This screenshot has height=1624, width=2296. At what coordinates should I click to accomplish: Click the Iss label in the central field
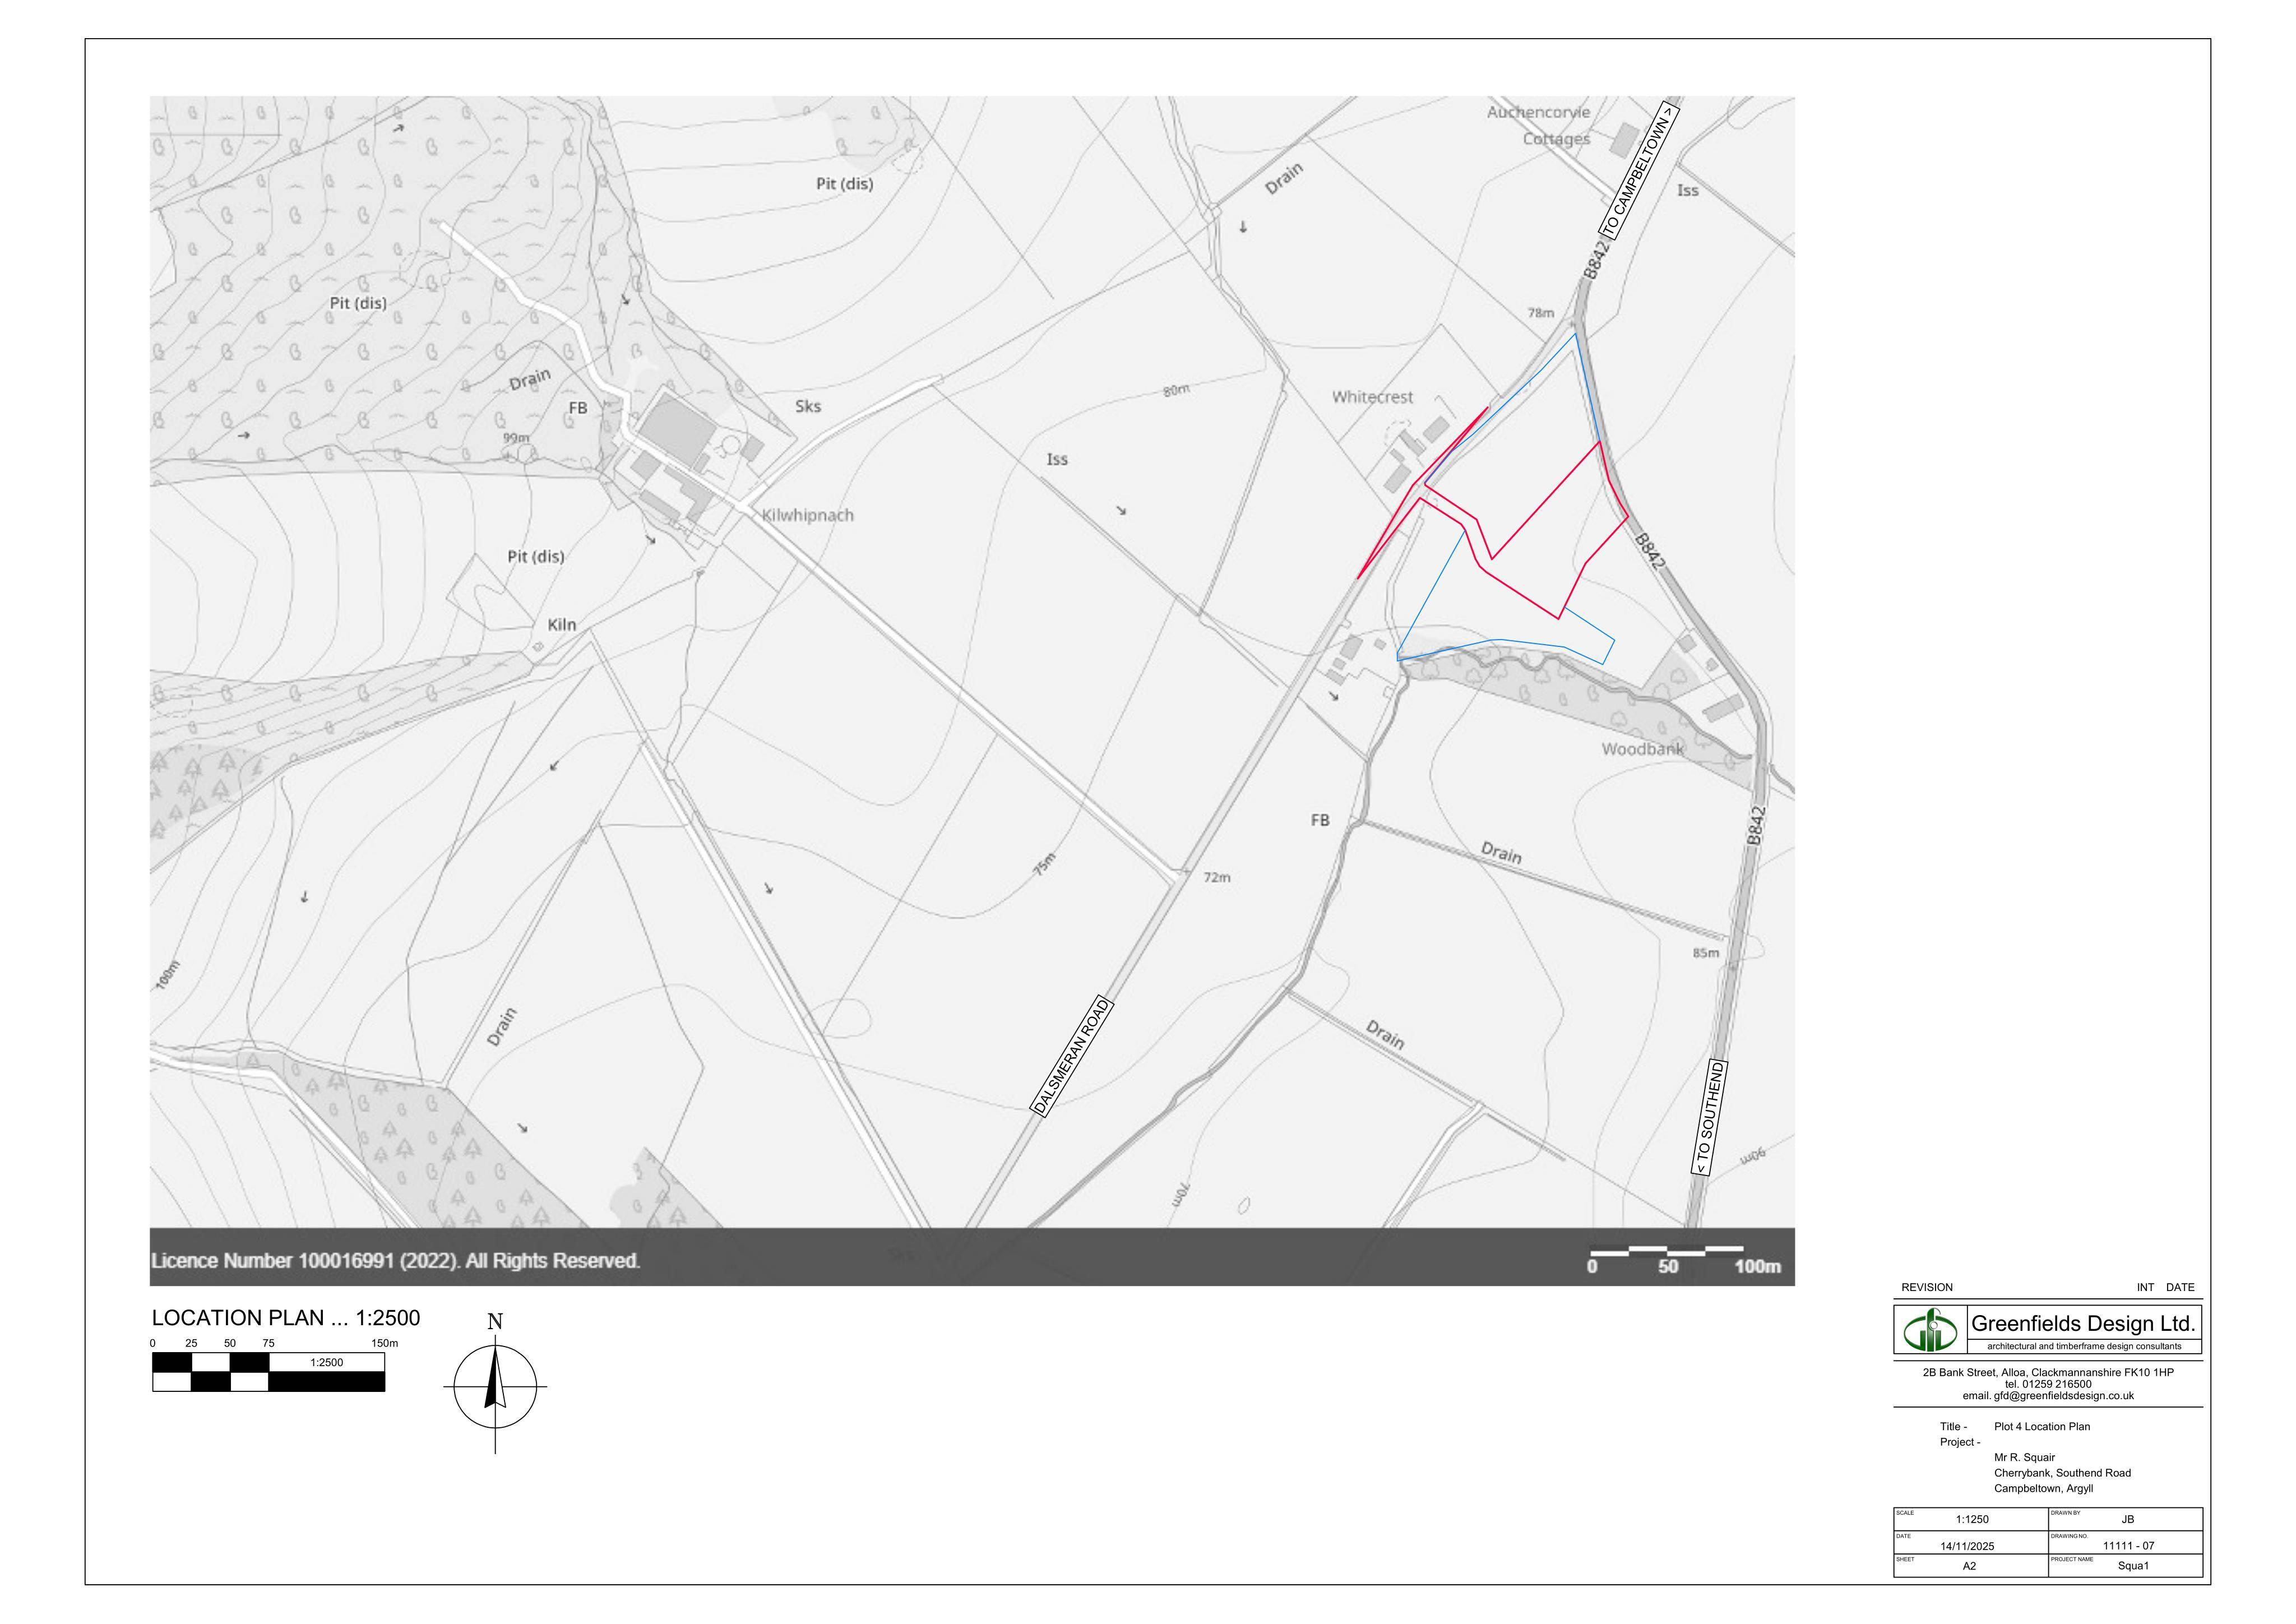click(x=1057, y=459)
